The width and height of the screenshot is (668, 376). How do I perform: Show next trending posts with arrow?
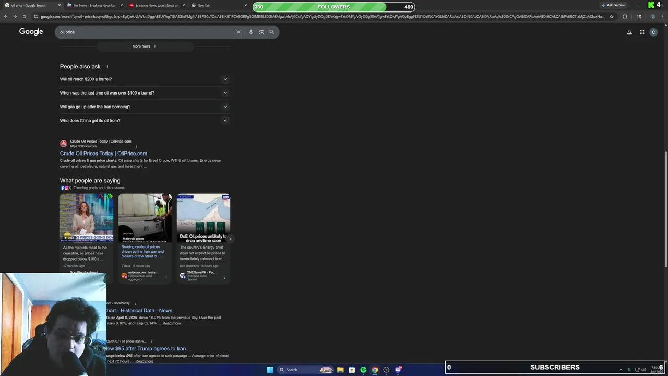point(230,239)
